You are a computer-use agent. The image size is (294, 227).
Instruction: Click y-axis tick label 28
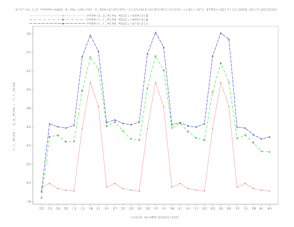[29, 108]
